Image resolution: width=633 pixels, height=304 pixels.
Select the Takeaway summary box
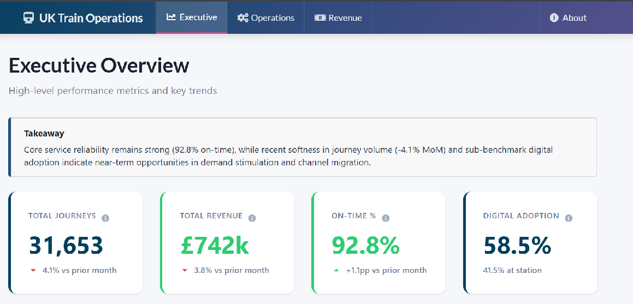pos(303,147)
